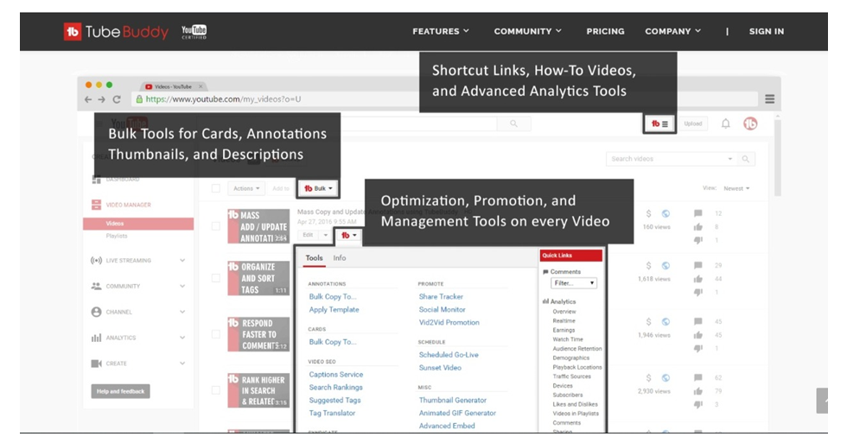Click the Captions Service link
The width and height of the screenshot is (847, 443).
tap(336, 374)
